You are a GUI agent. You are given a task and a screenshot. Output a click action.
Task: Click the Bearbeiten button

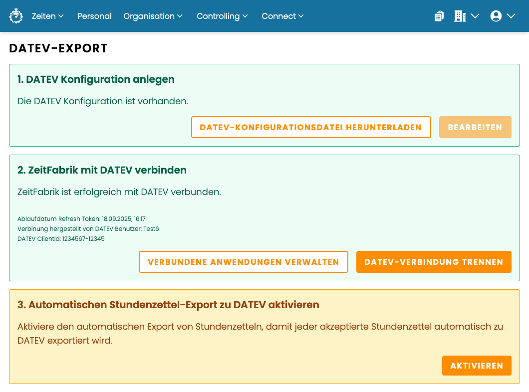pyautogui.click(x=475, y=127)
